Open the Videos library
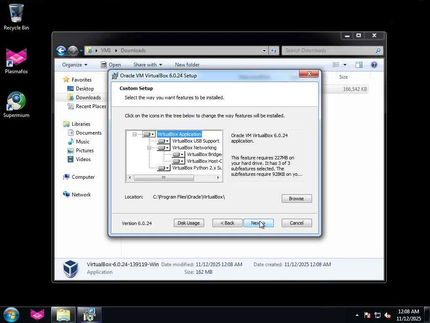This screenshot has height=323, width=430. 83,159
